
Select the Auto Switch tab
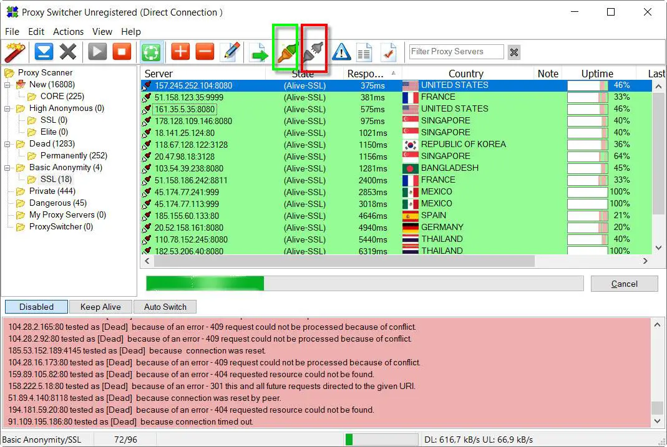[165, 307]
